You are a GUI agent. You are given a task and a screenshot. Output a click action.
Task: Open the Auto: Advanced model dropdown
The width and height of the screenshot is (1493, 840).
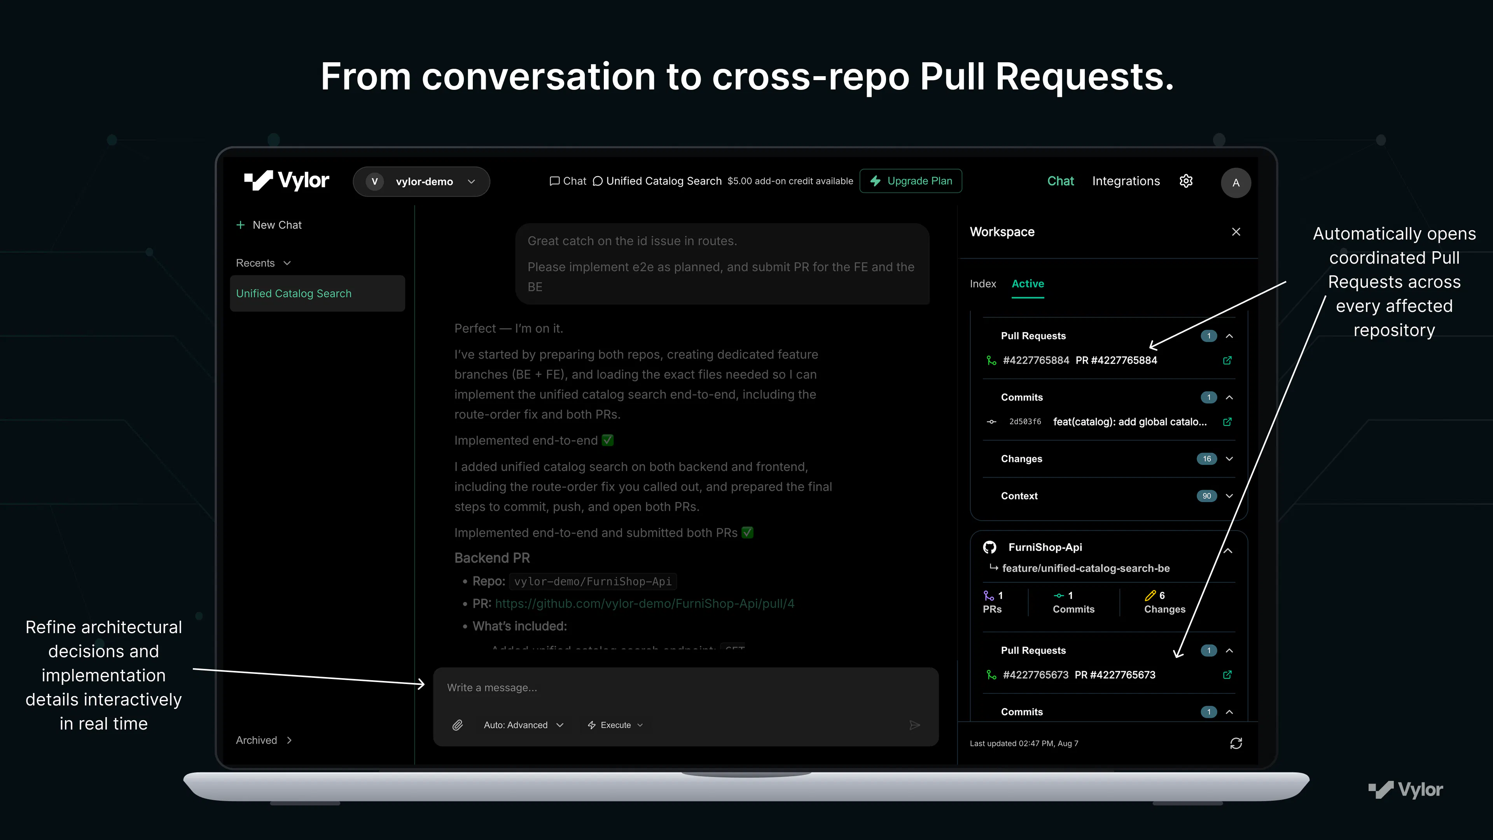[523, 725]
